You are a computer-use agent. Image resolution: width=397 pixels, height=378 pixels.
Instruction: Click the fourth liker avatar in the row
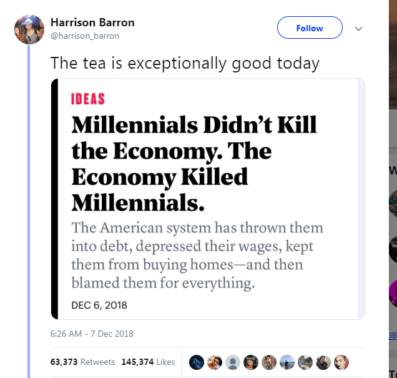251,362
